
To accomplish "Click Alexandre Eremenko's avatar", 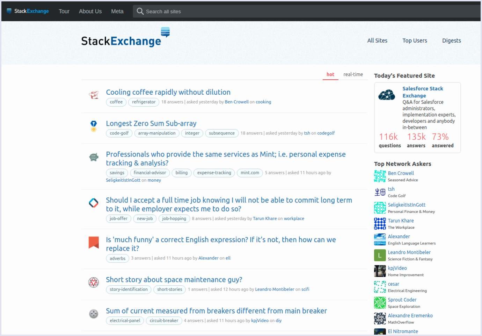I will (380, 319).
